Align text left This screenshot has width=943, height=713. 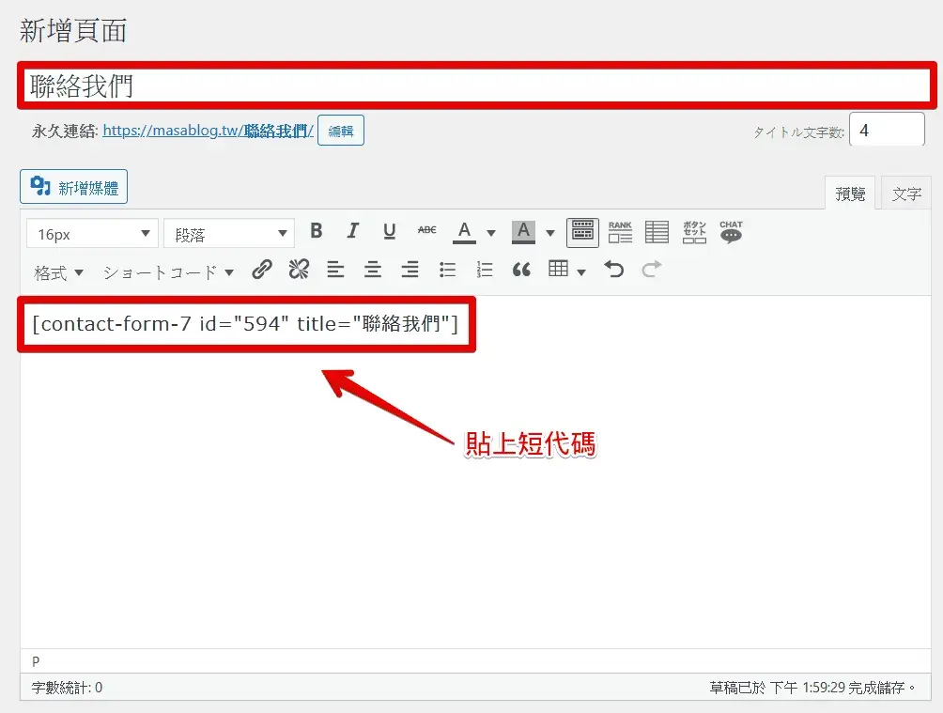335,270
